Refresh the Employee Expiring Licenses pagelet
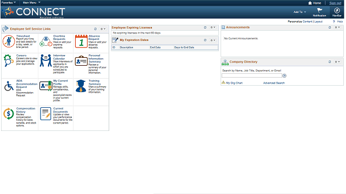Image resolution: width=346 pixels, height=194 pixels. (x=205, y=27)
